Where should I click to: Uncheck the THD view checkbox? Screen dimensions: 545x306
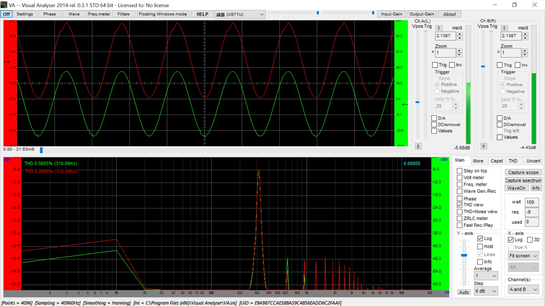pos(460,205)
